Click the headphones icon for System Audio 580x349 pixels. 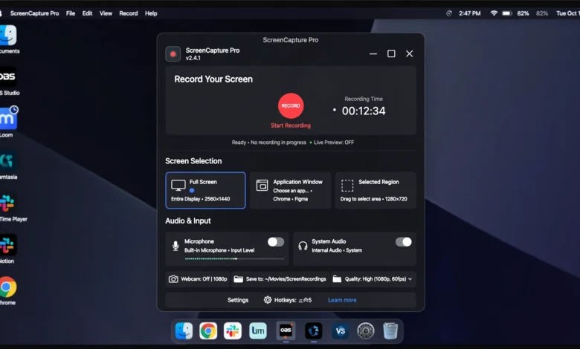point(303,246)
